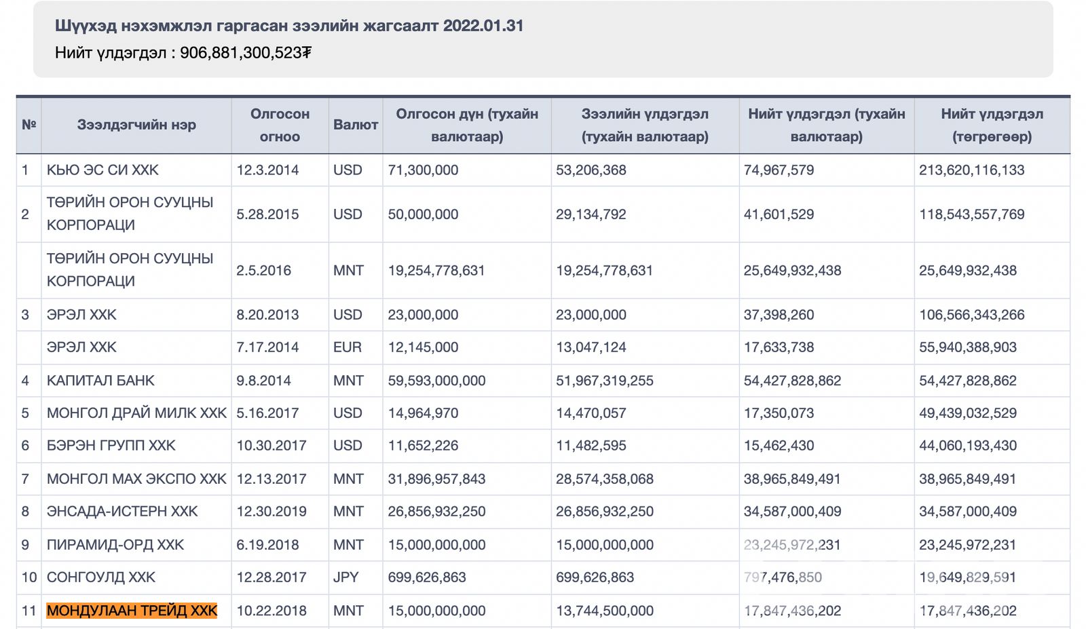Select the КЬЮ ЭС СИ ХХК row name
The width and height of the screenshot is (1086, 629).
click(102, 170)
